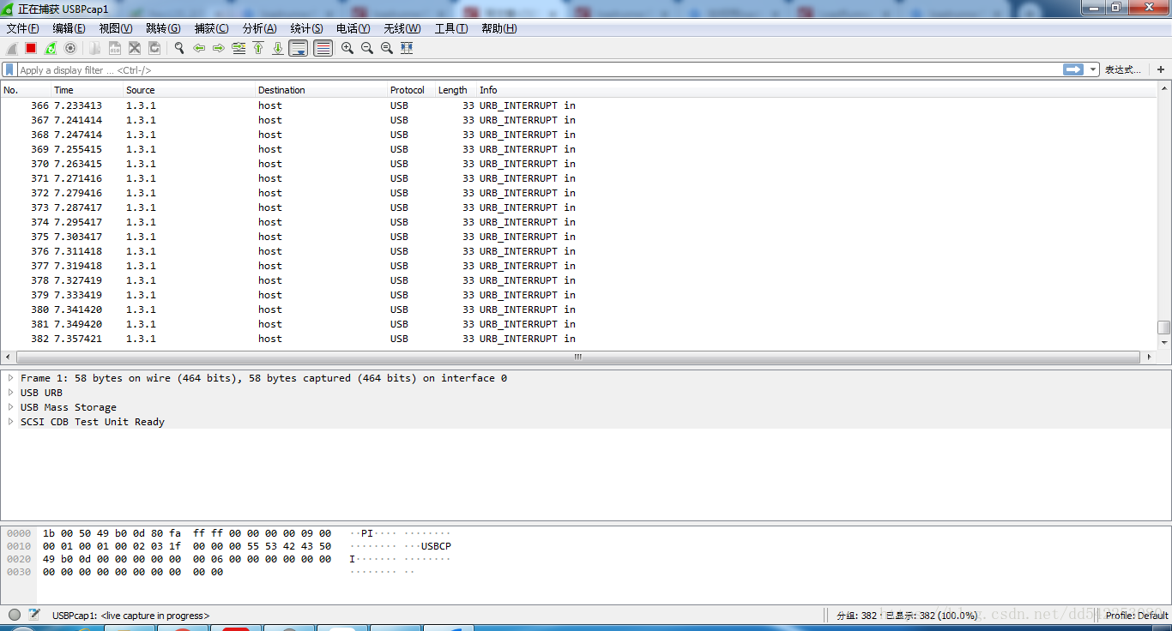The image size is (1172, 631).
Task: Open the 跳转(G) menu
Action: coord(163,28)
